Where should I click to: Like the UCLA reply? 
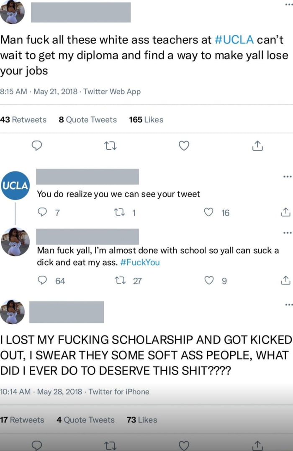pos(208,213)
